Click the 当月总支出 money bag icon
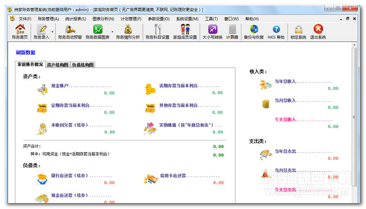Screen dimensions: 366x209 pos(265,174)
